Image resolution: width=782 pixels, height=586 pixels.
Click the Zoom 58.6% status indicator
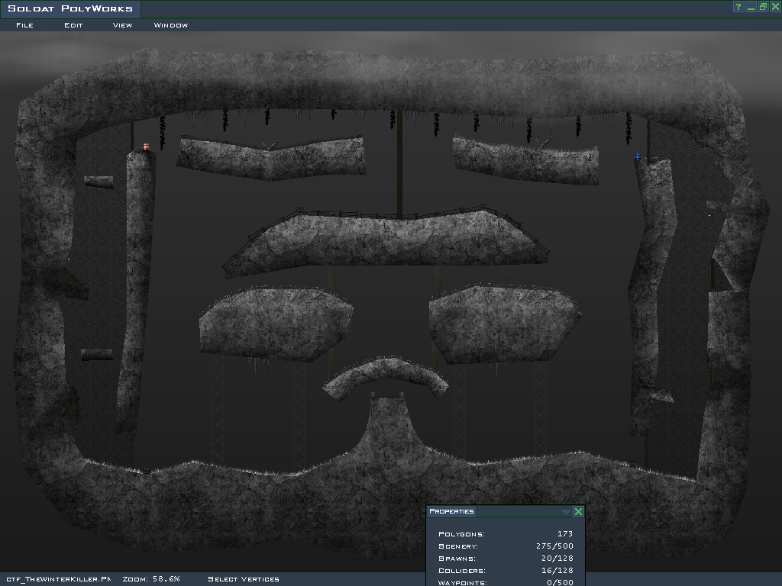[151, 579]
